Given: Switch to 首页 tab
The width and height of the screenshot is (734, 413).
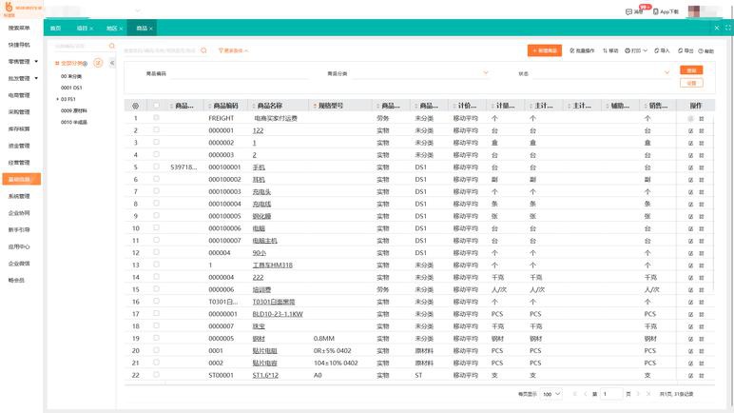Looking at the screenshot, I should (56, 29).
